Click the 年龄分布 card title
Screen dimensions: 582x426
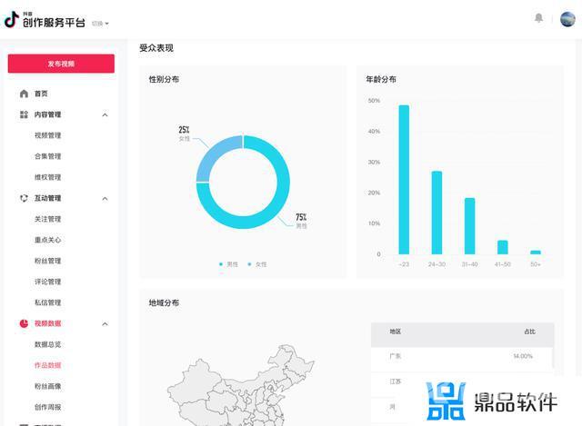381,79
